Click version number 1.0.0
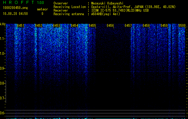The image size is (188, 119). pos(40,3)
